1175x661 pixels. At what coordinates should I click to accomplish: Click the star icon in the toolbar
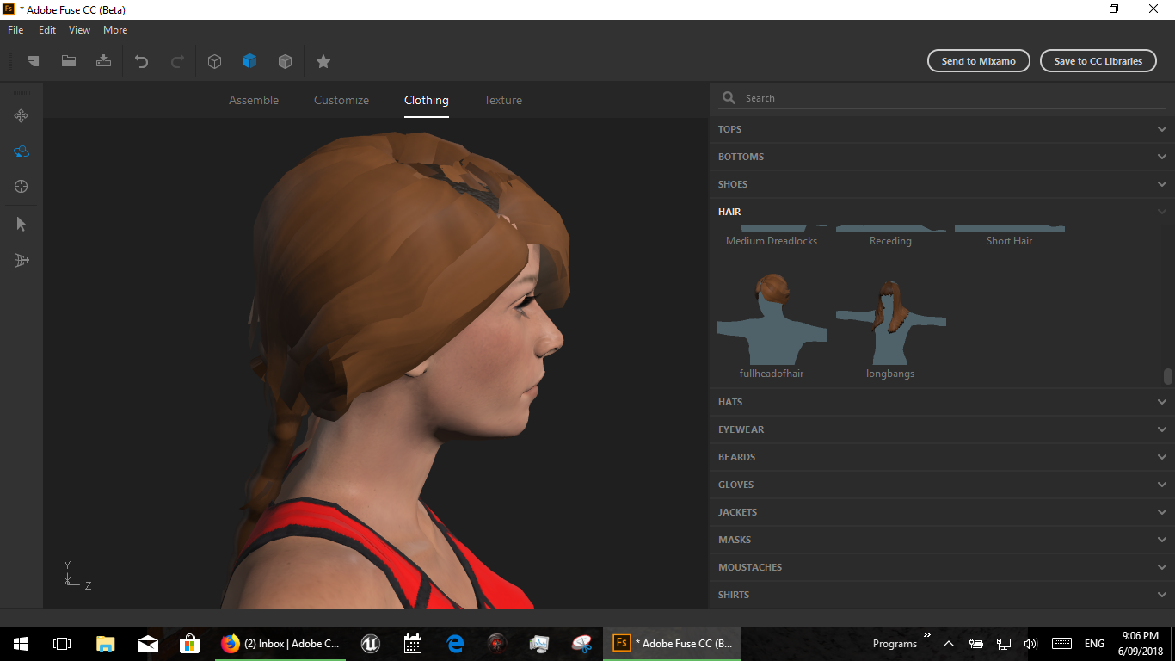click(x=323, y=61)
